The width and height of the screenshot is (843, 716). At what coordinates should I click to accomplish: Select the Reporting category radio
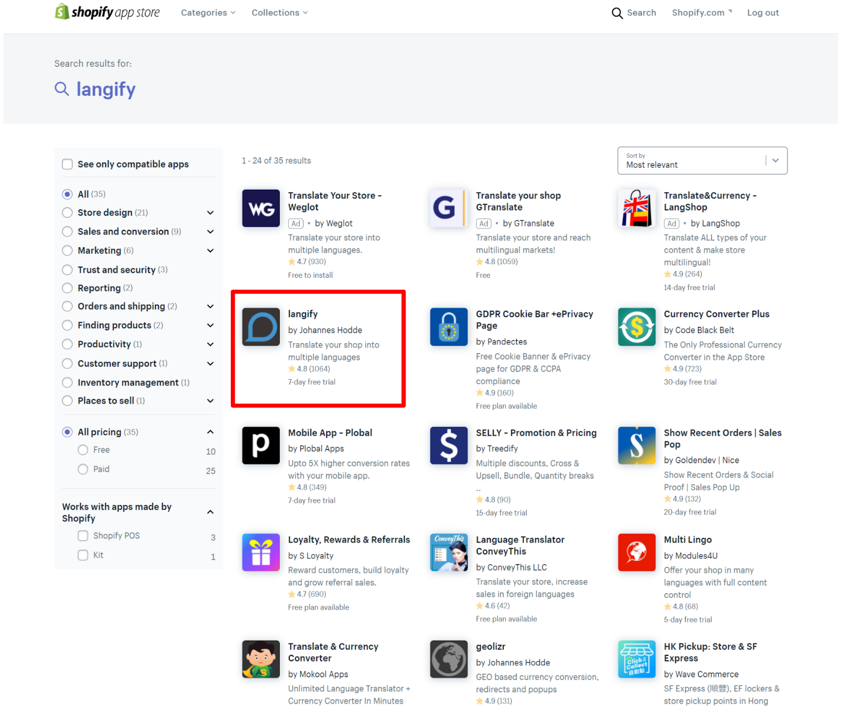tap(67, 288)
